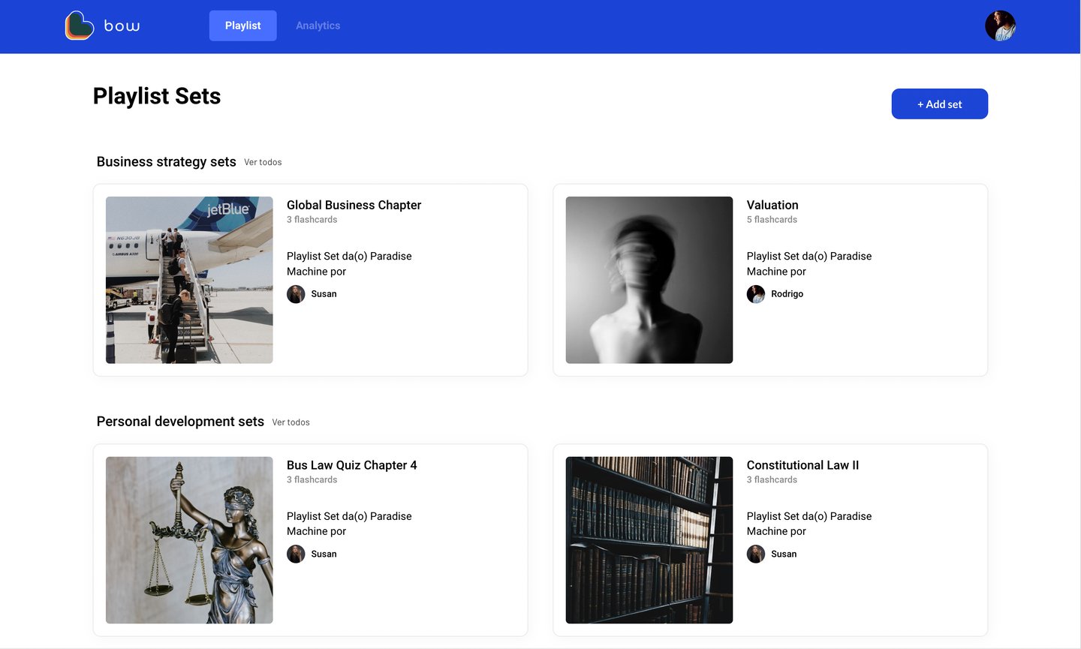Open the blurred portrait Valuation thumbnail
Image resolution: width=1081 pixels, height=649 pixels.
pos(649,280)
